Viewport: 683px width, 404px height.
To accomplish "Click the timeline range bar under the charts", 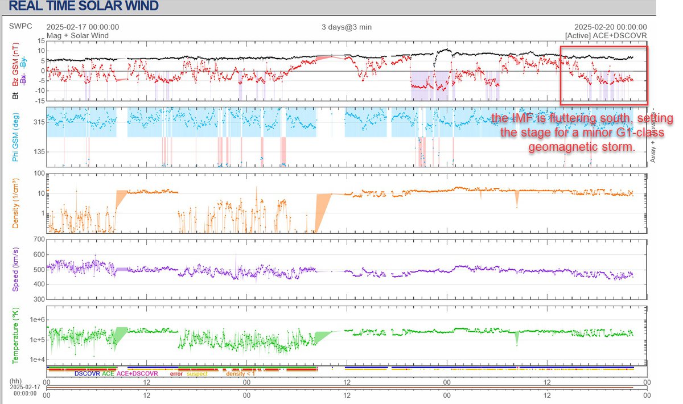I will [x=346, y=389].
